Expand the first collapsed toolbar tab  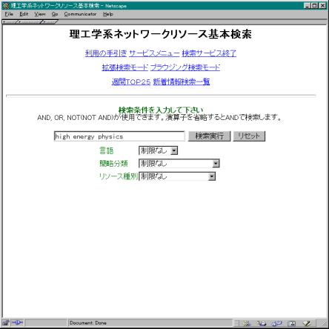point(10,22)
